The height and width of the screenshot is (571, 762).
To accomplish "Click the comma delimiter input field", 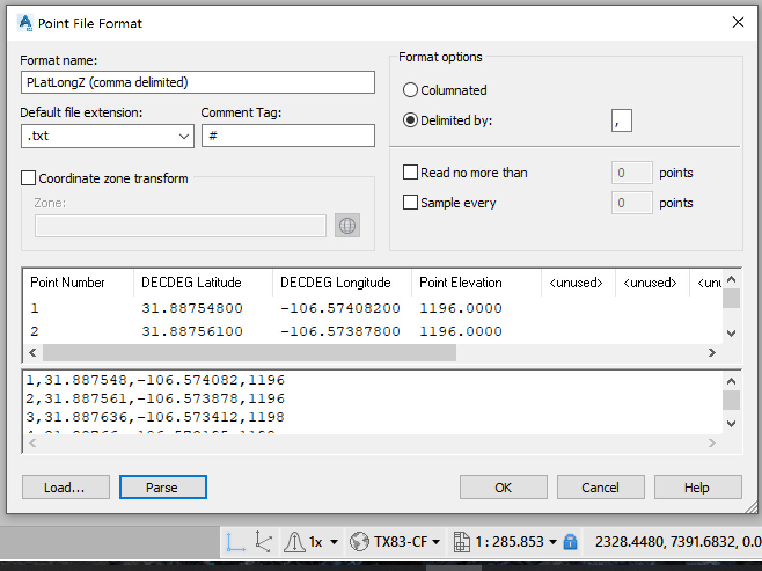I will 622,120.
